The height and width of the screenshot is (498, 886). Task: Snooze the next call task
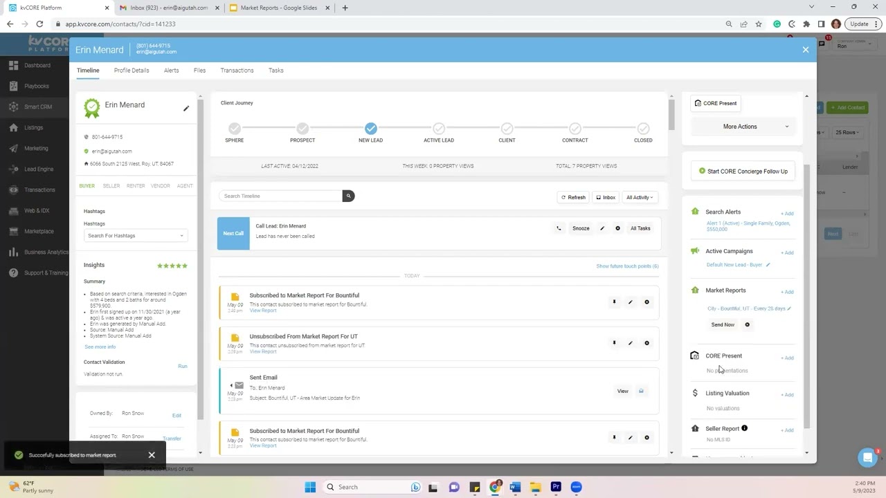(x=581, y=228)
